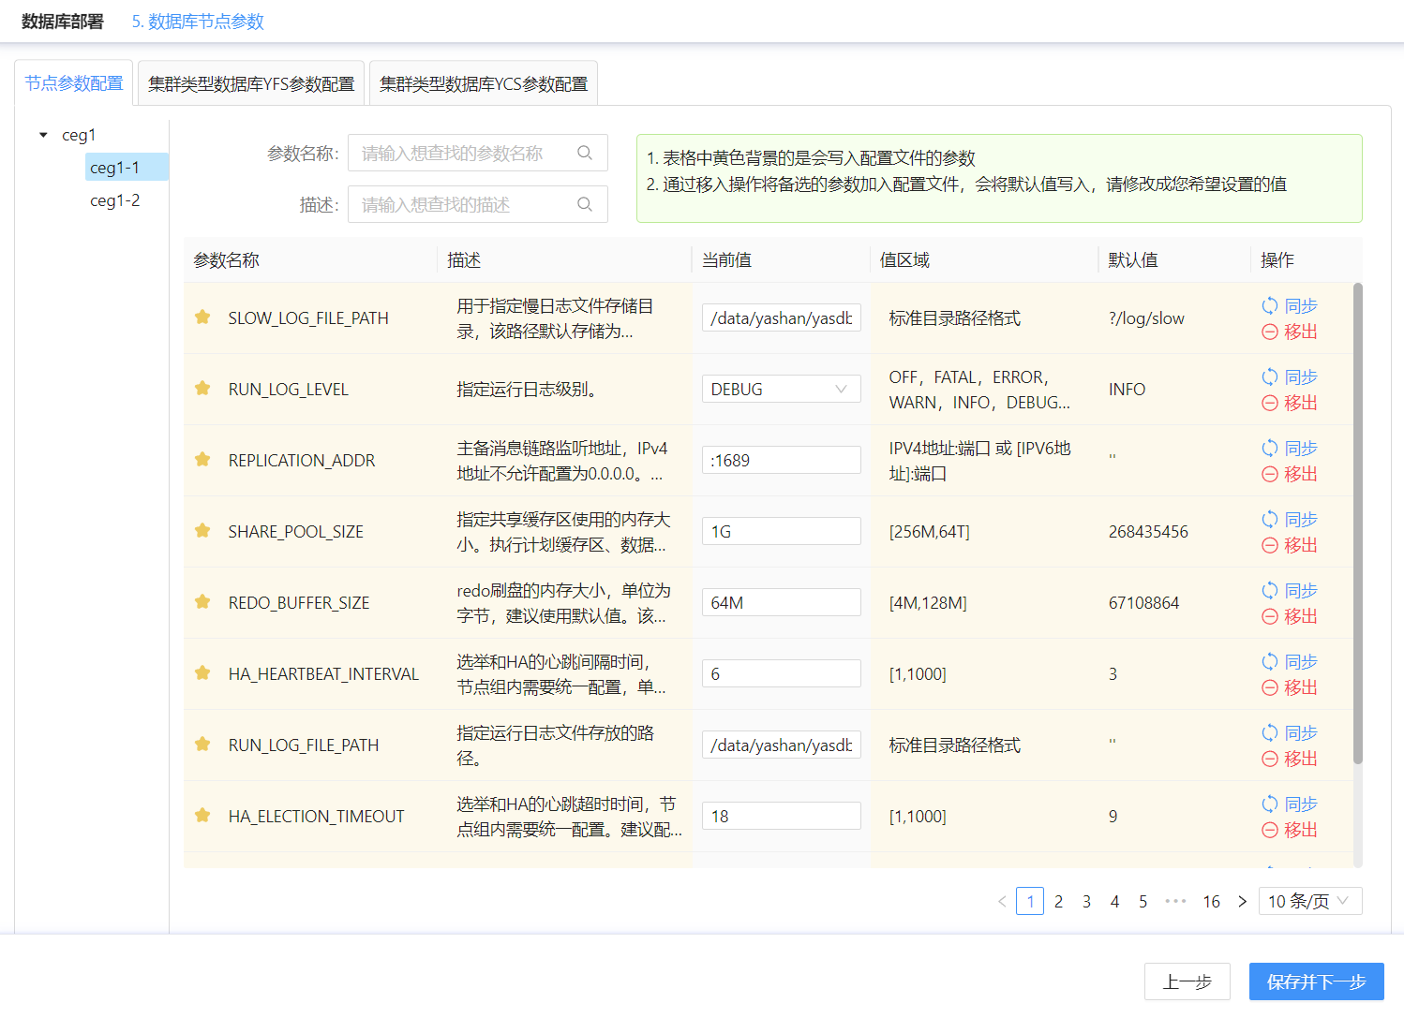Viewport: 1404px width, 1018px height.
Task: Edit the HA_ELECTION_TIMEOUT value field 18
Action: point(781,816)
